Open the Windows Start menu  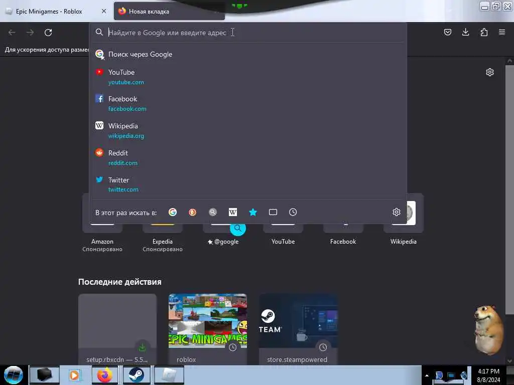tap(14, 375)
